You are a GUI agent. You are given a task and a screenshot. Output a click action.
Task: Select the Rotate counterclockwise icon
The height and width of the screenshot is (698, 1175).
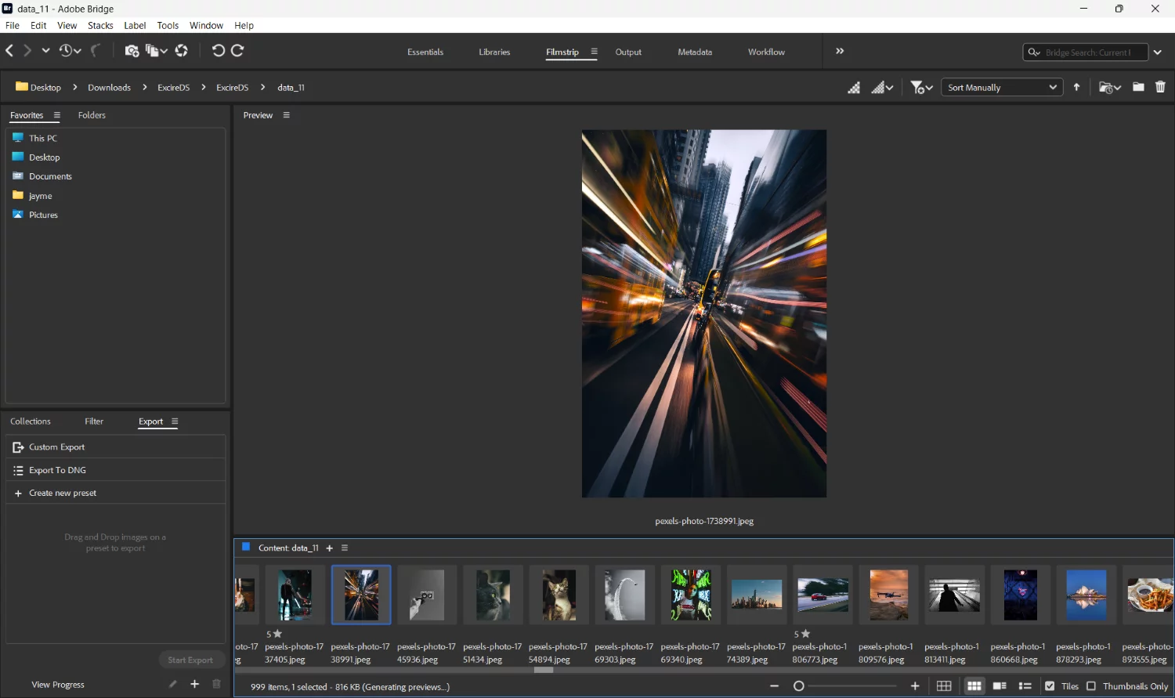tap(219, 50)
